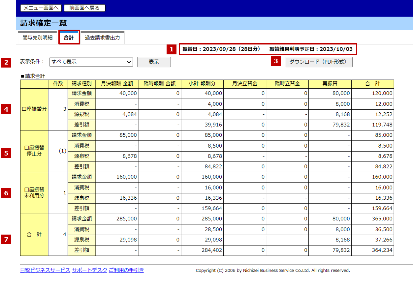Screen dimensions: 413x284
Task: Select the 合計 tab
Action: [69, 38]
